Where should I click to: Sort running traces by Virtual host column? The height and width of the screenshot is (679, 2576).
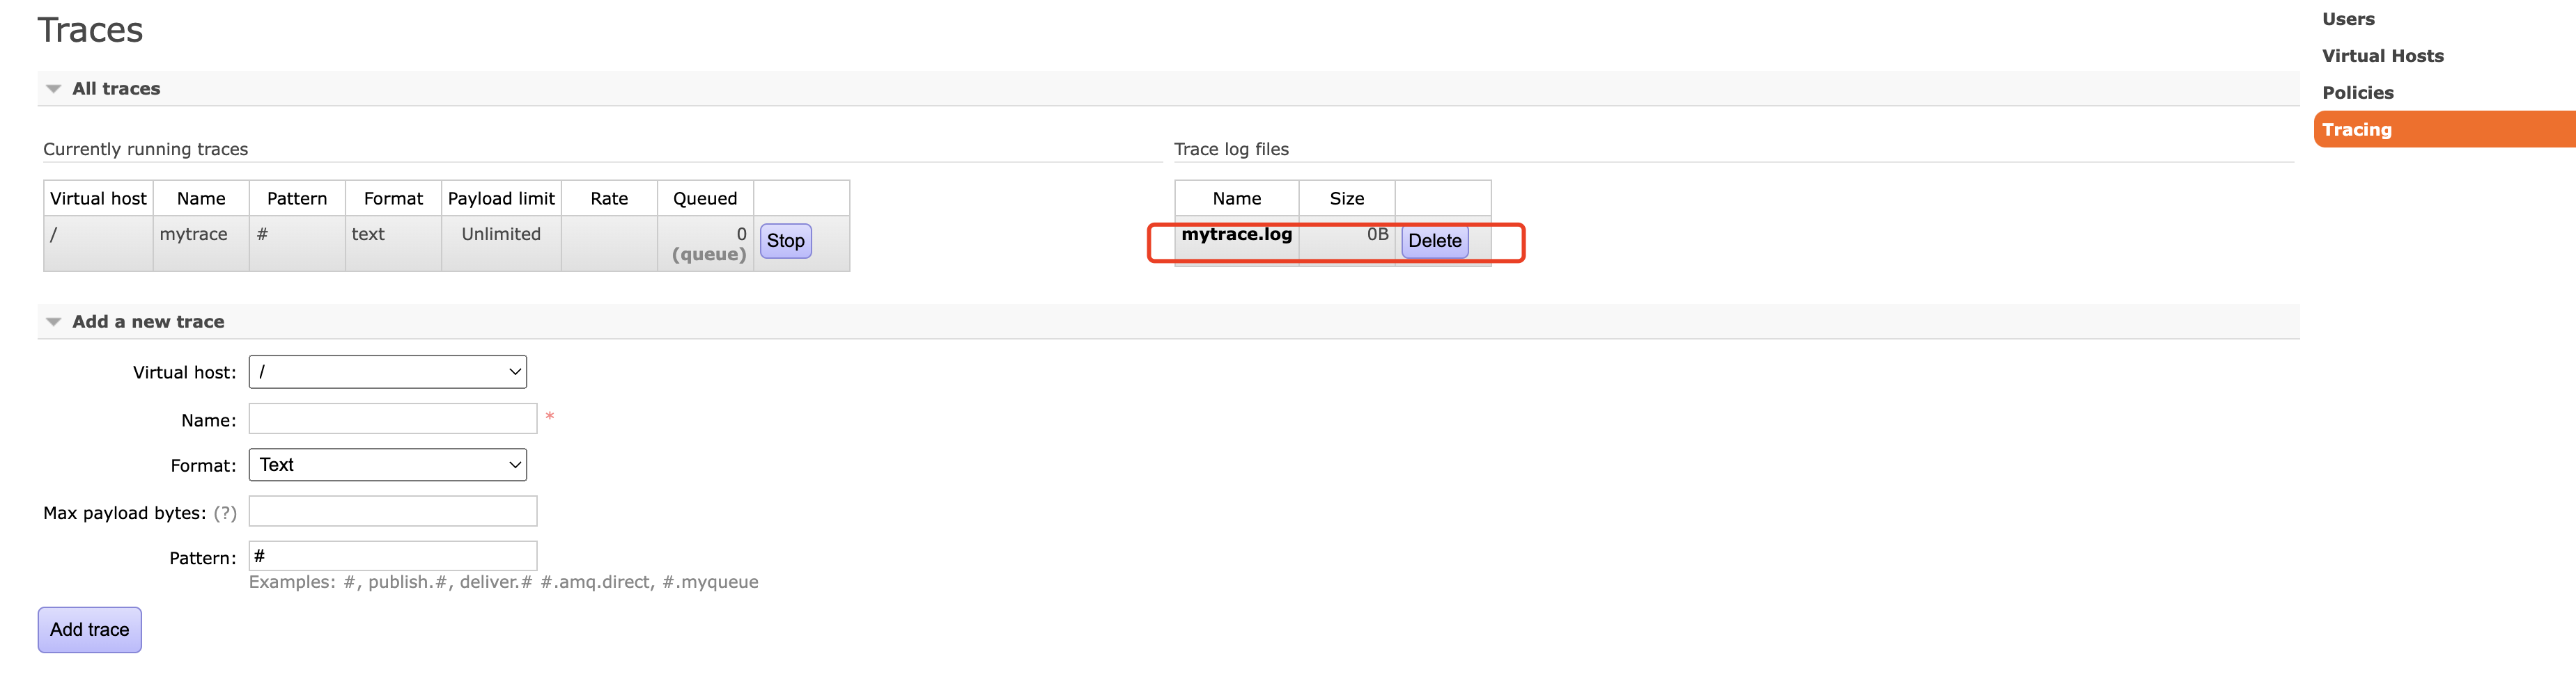98,199
